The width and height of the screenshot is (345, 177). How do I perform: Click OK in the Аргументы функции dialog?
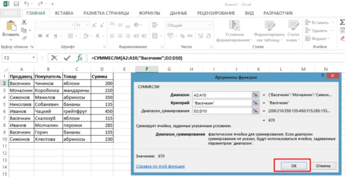(x=294, y=166)
